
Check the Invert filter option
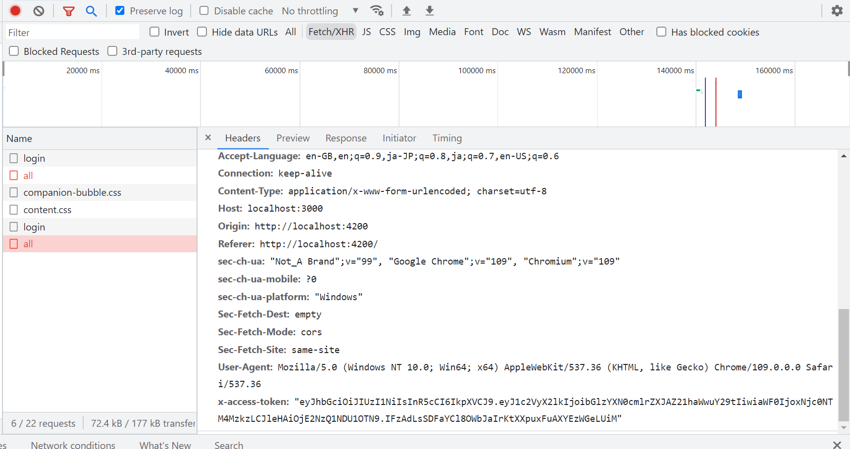point(154,32)
